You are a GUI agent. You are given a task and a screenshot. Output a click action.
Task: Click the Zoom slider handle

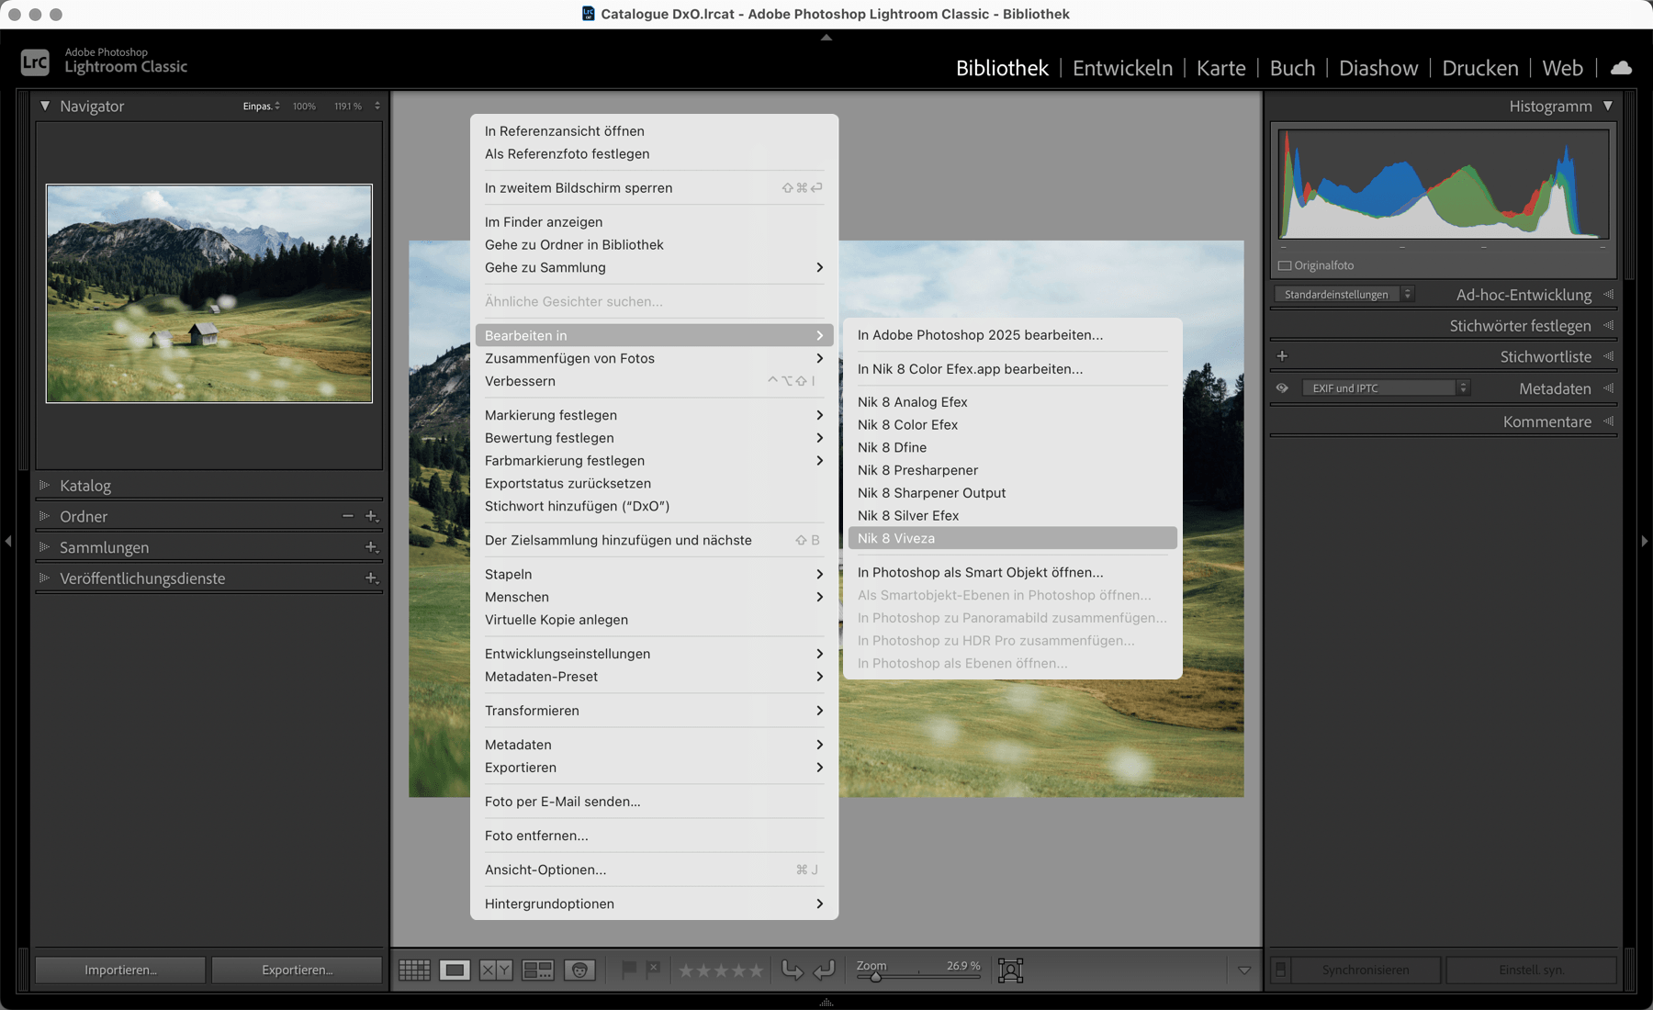(x=876, y=977)
